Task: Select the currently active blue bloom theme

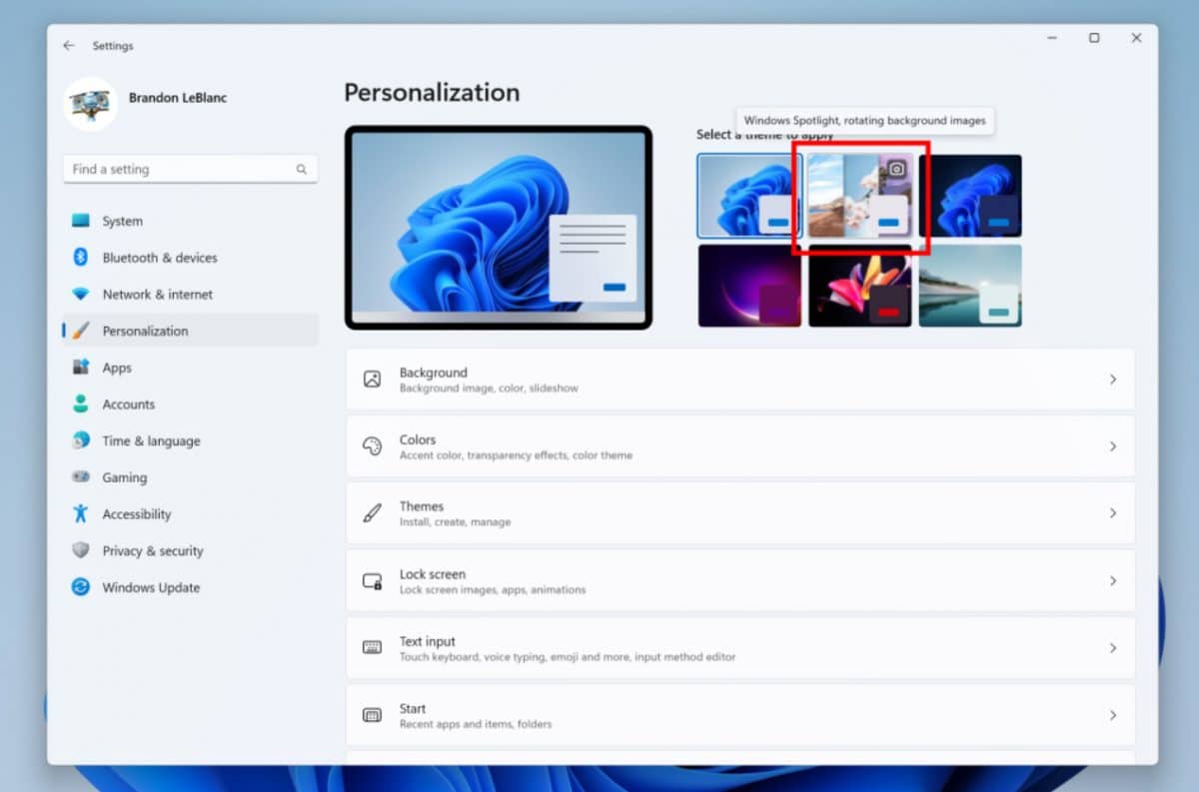Action: tap(749, 196)
